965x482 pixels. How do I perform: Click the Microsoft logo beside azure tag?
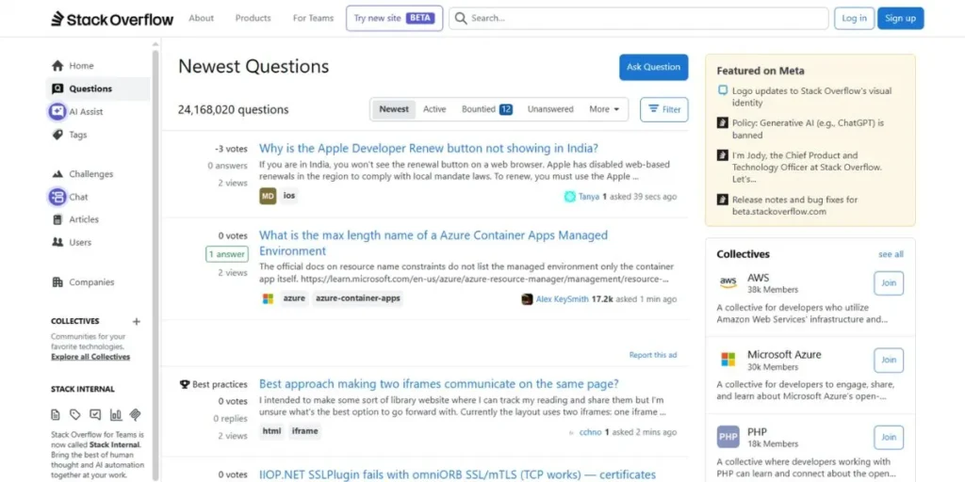coord(268,298)
